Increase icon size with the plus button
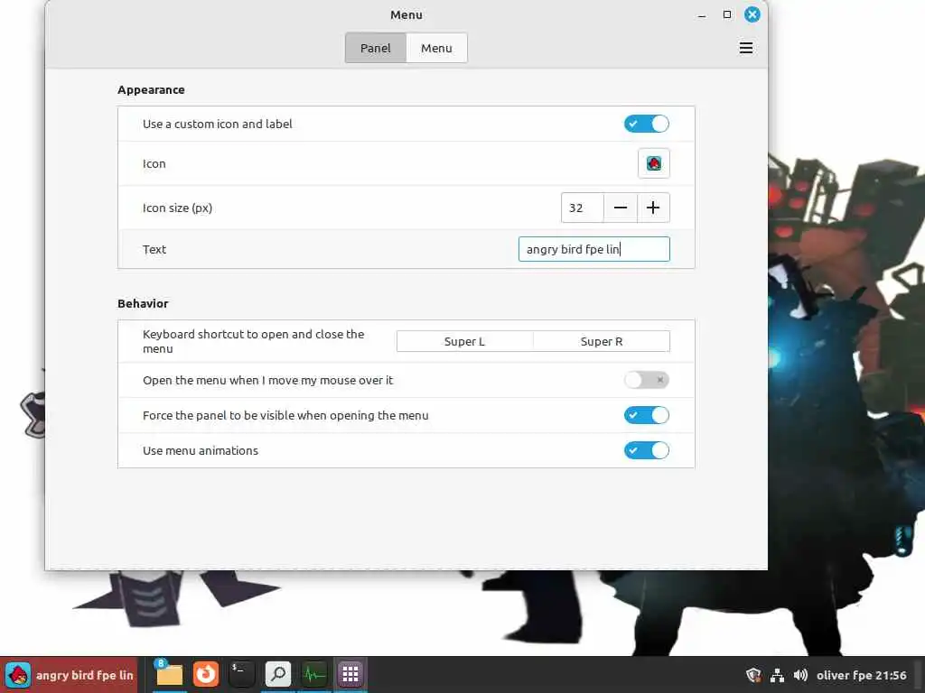The image size is (925, 693). 653,208
